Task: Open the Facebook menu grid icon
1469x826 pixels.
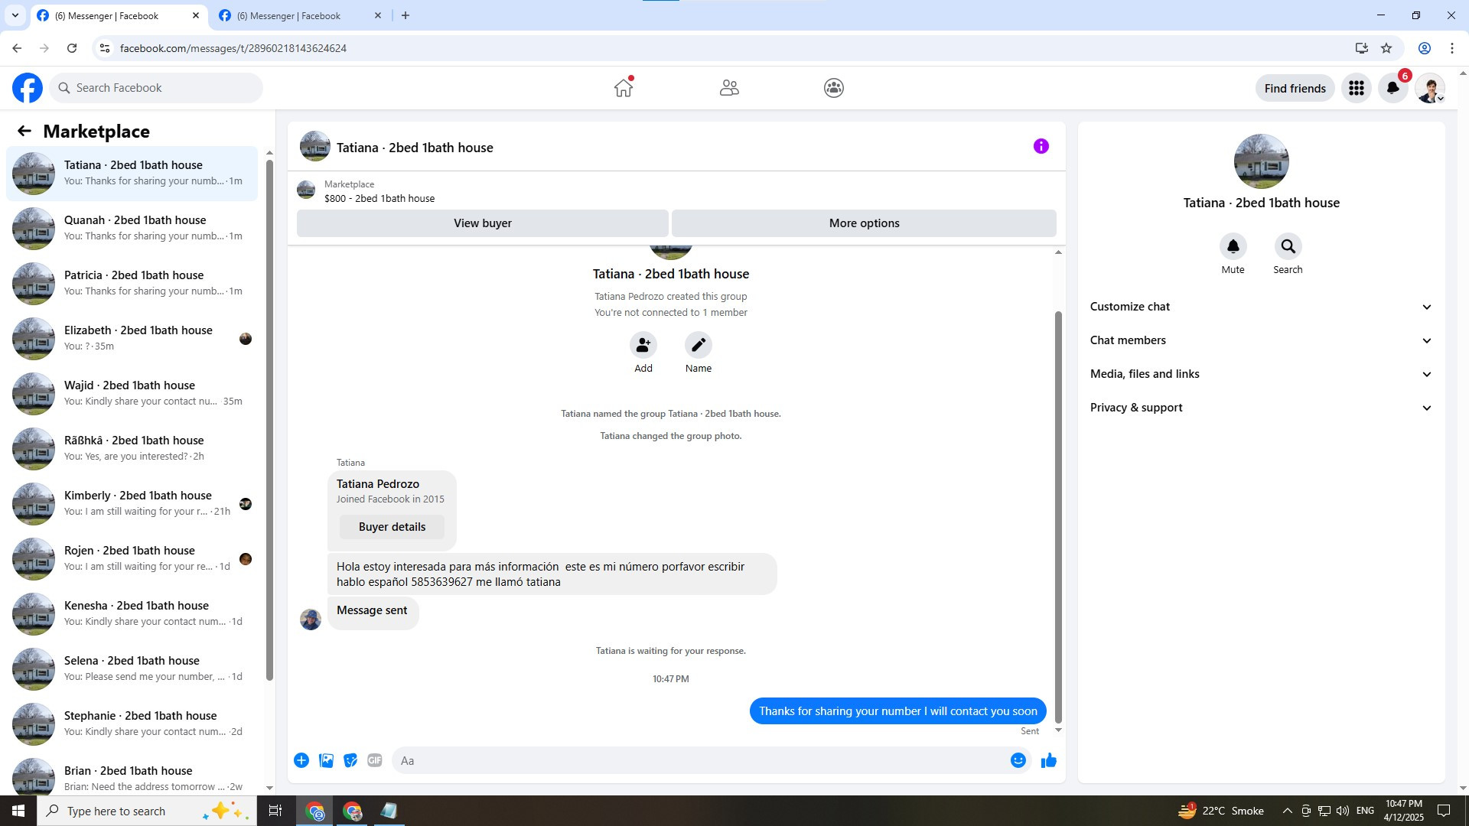Action: (x=1356, y=88)
